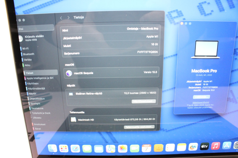Viewport: 238px width, 158px height.
Task: Open Photos app in Dock
Action: coord(123,149)
